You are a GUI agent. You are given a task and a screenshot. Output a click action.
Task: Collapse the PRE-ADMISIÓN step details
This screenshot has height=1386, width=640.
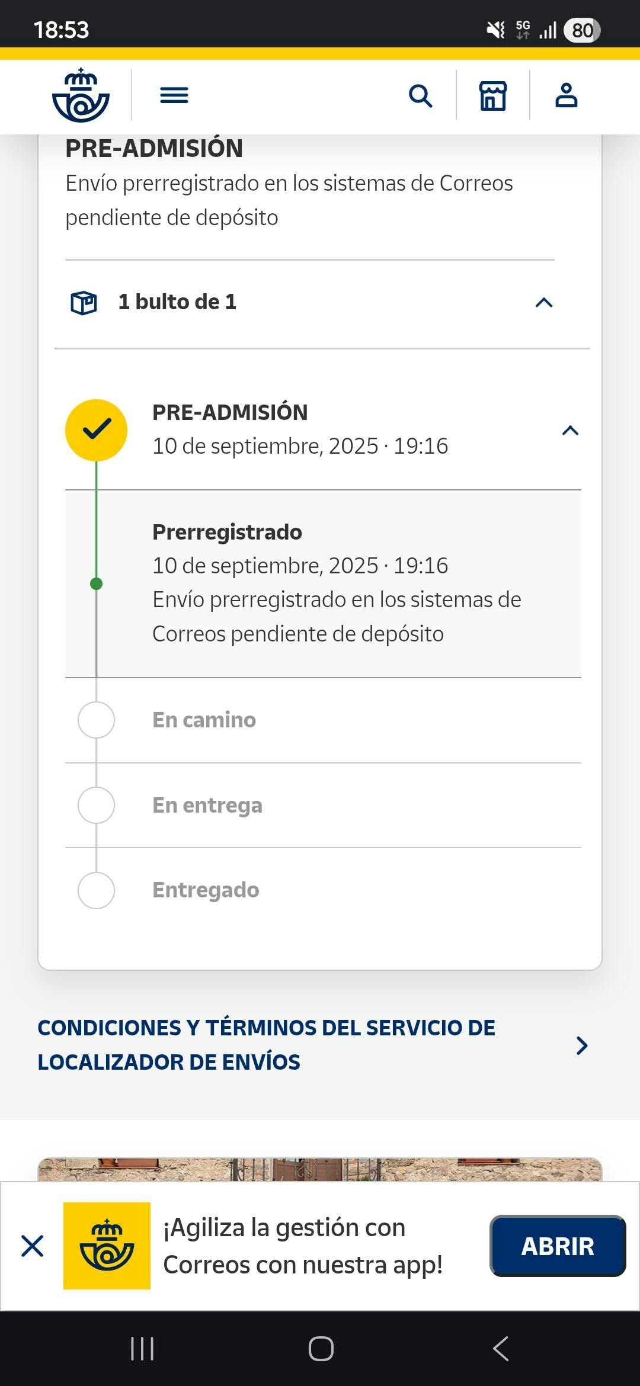[x=569, y=431]
